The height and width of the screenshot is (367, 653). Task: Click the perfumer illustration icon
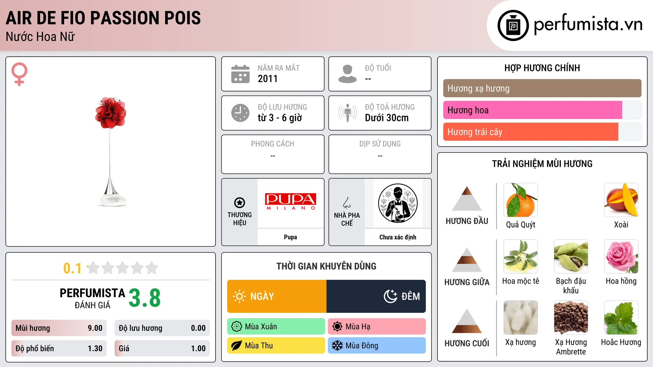(398, 203)
